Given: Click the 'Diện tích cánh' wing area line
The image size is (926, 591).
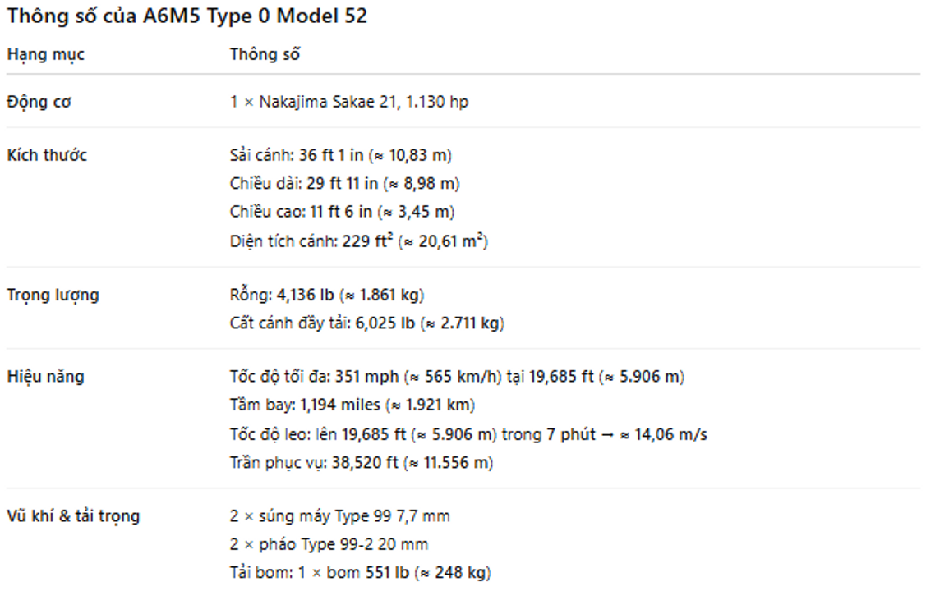Looking at the screenshot, I should point(358,241).
